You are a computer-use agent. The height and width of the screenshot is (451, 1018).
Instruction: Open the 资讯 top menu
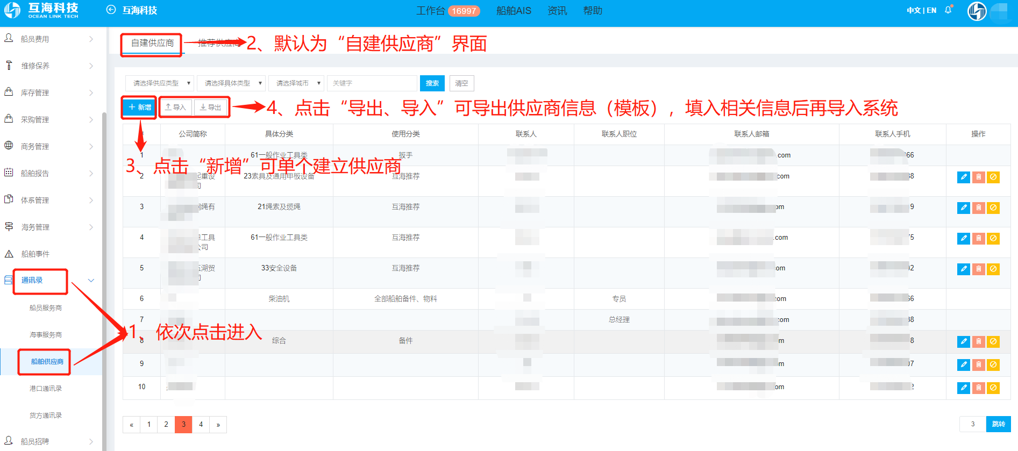[x=557, y=11]
